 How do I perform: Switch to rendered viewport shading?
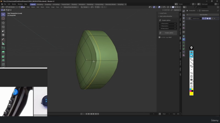177,7
